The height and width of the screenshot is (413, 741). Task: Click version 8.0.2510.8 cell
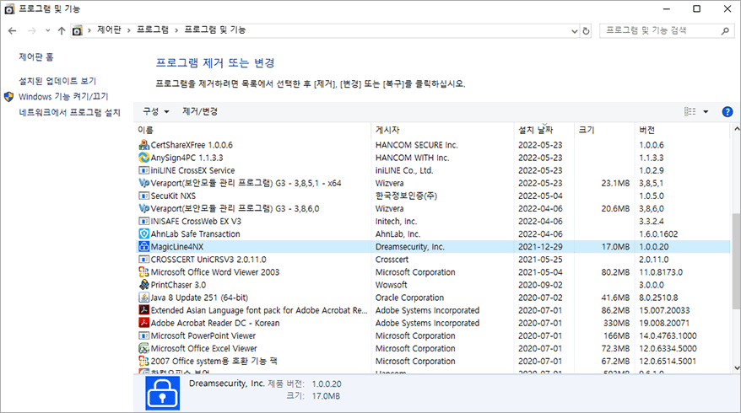[658, 298]
